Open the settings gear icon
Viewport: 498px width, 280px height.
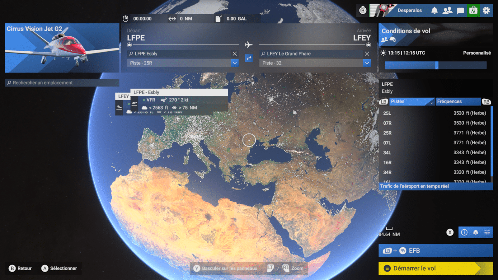[486, 11]
